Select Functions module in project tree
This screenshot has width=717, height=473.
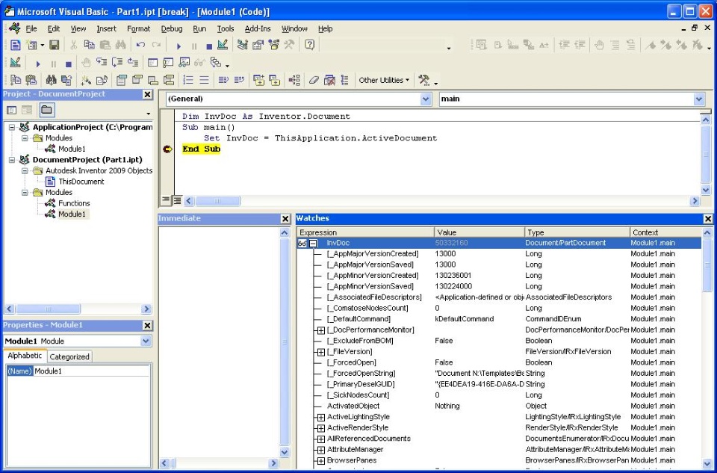[x=74, y=203]
